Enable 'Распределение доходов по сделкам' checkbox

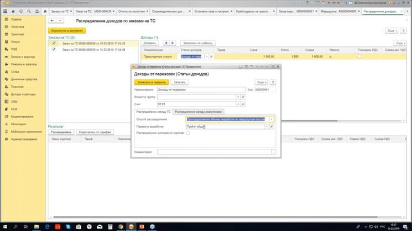tap(188, 133)
